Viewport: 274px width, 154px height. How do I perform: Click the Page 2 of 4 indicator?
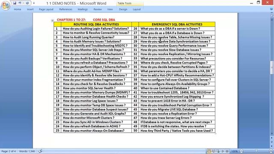pos(9,151)
